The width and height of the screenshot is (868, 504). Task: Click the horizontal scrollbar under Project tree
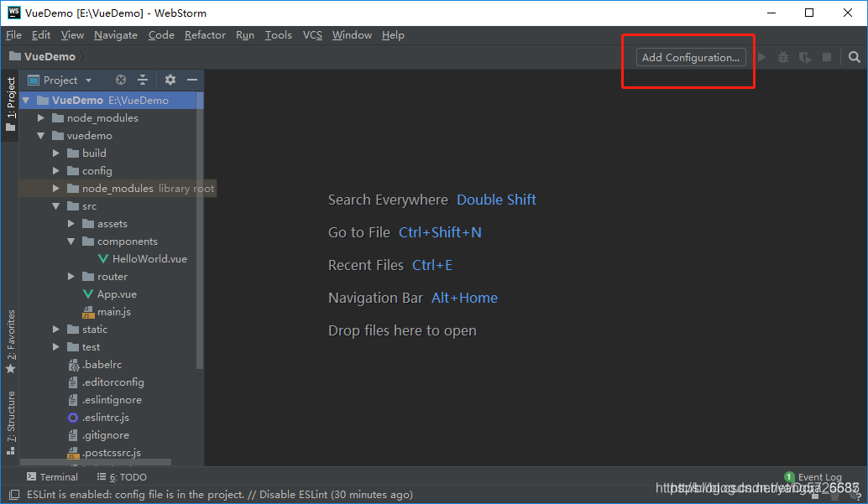[x=96, y=461]
